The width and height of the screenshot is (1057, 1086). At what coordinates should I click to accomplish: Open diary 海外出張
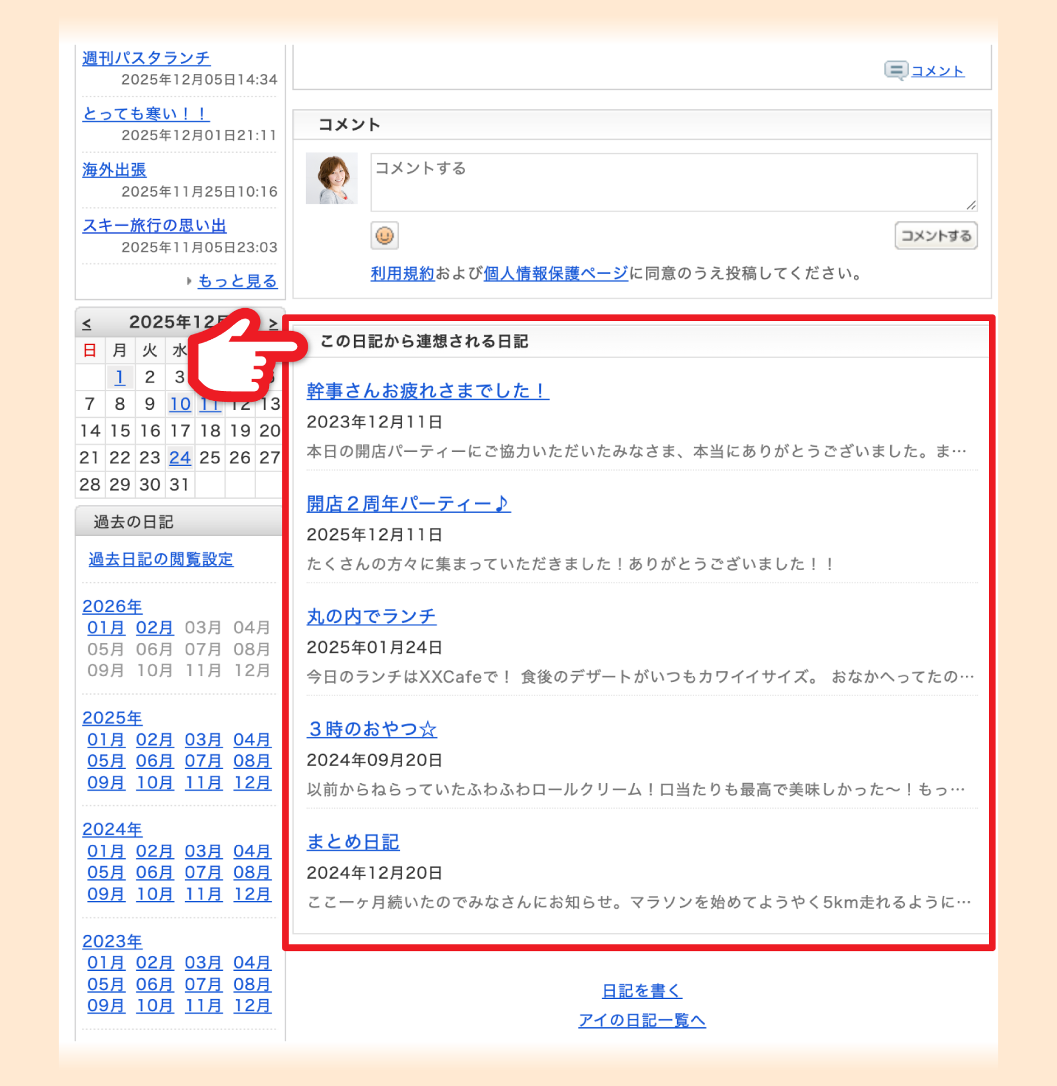coord(115,170)
